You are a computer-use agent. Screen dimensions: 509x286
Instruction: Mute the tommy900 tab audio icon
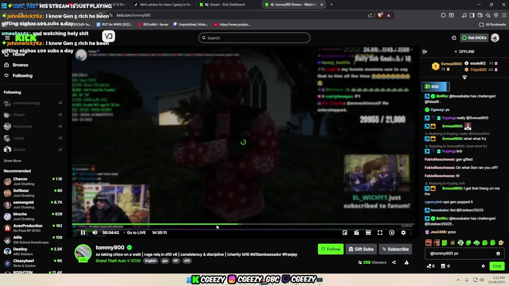tap(272, 5)
